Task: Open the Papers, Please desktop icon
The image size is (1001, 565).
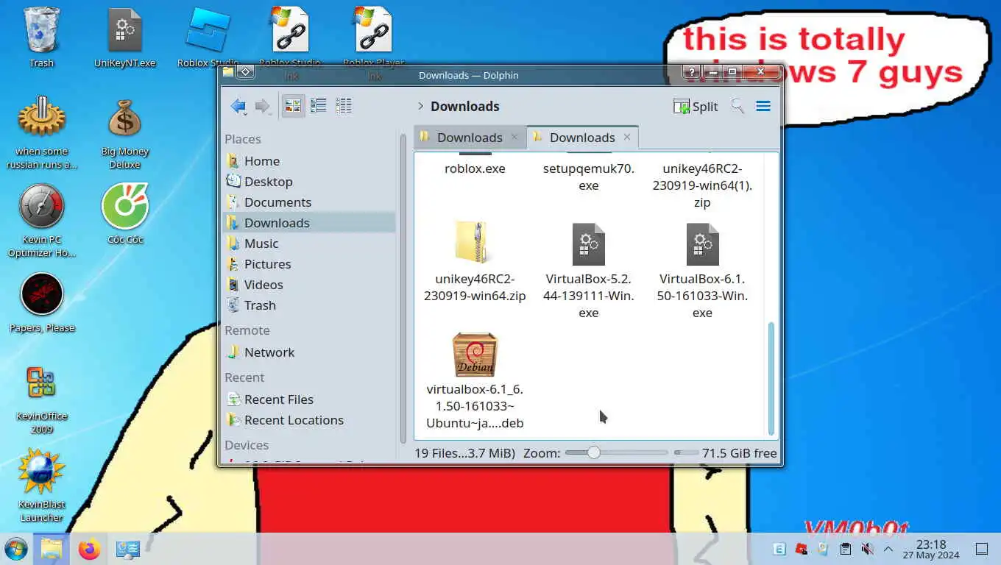Action: [42, 302]
